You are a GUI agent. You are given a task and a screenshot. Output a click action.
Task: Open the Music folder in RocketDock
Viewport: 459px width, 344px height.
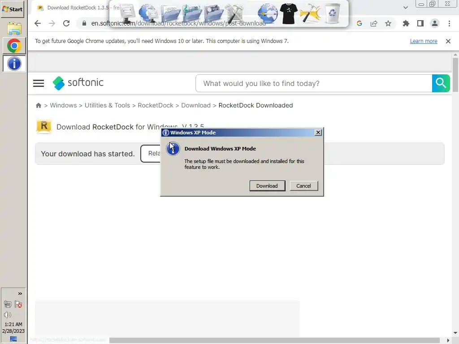point(192,13)
